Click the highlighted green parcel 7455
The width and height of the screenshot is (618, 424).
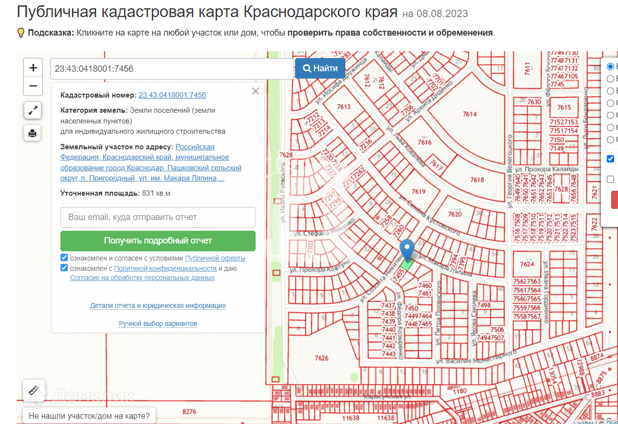click(x=406, y=265)
